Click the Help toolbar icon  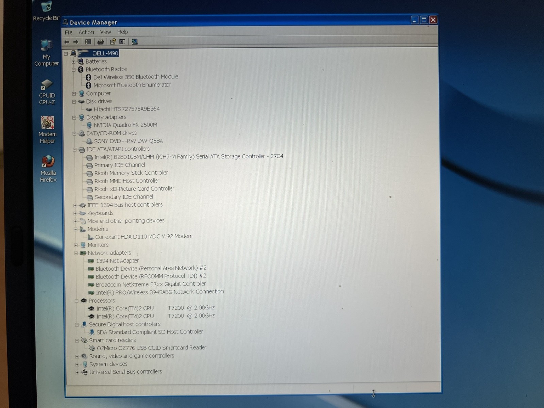(x=122, y=42)
